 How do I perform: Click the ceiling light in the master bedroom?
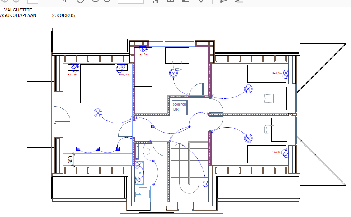click(x=98, y=113)
